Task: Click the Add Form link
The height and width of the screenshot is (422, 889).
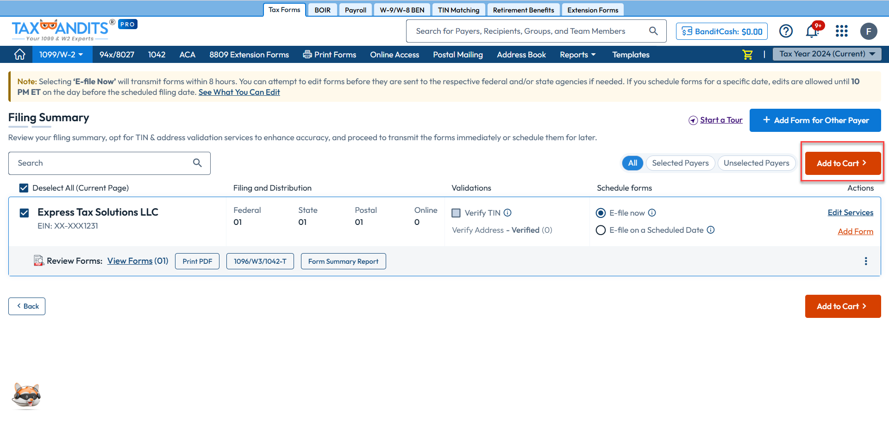Action: pyautogui.click(x=855, y=231)
